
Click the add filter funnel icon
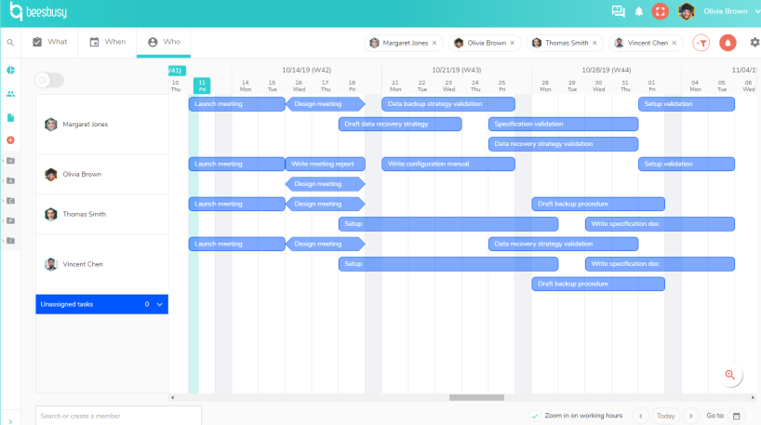click(x=701, y=43)
